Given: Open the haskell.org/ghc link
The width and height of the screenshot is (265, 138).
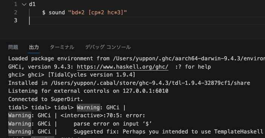Looking at the screenshot, I should (123, 67).
